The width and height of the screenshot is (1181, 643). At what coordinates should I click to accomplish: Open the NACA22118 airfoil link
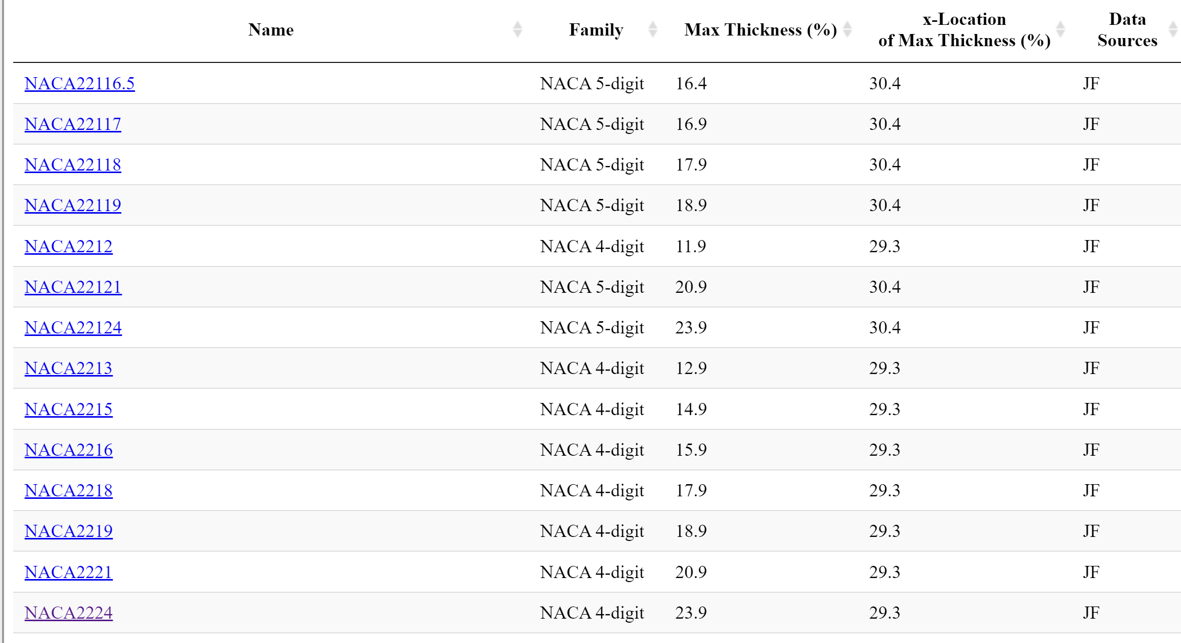(73, 165)
